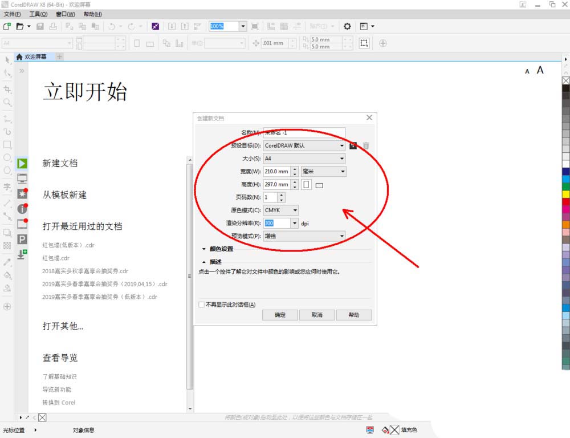
Task: Click the green download updates sidebar icon
Action: (x=22, y=254)
